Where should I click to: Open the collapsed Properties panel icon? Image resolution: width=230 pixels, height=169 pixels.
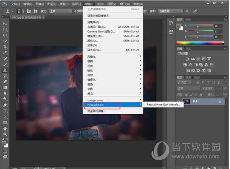point(171,31)
